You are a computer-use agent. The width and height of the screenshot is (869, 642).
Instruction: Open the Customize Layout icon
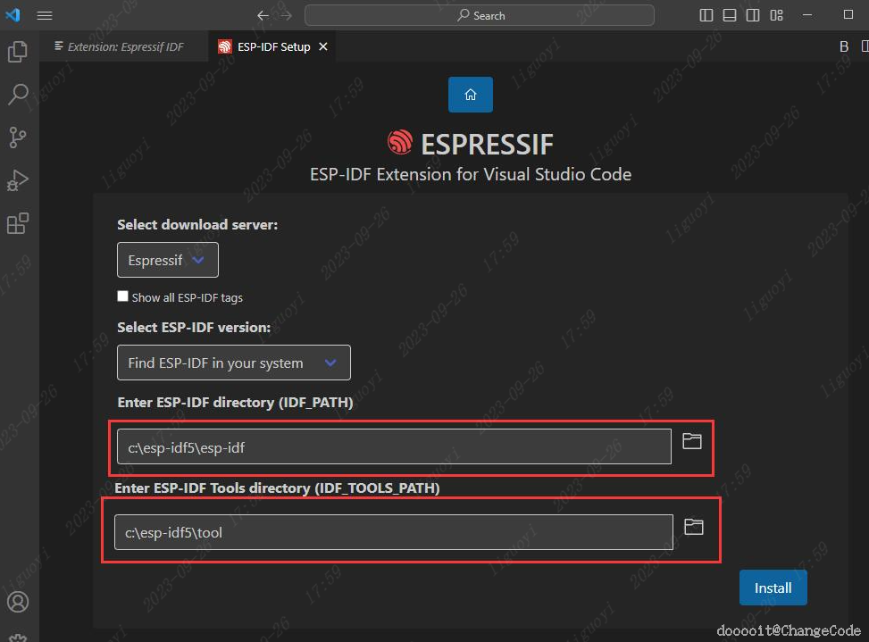[776, 15]
